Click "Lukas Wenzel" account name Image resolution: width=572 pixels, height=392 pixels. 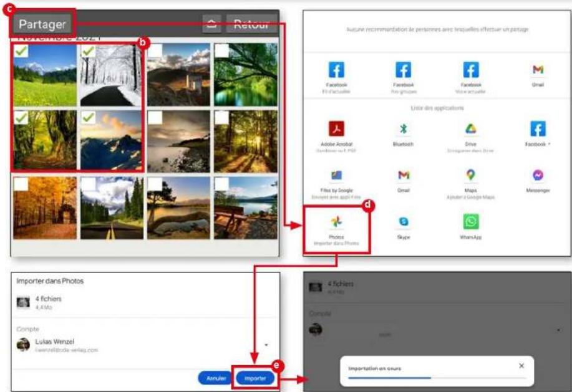55,342
